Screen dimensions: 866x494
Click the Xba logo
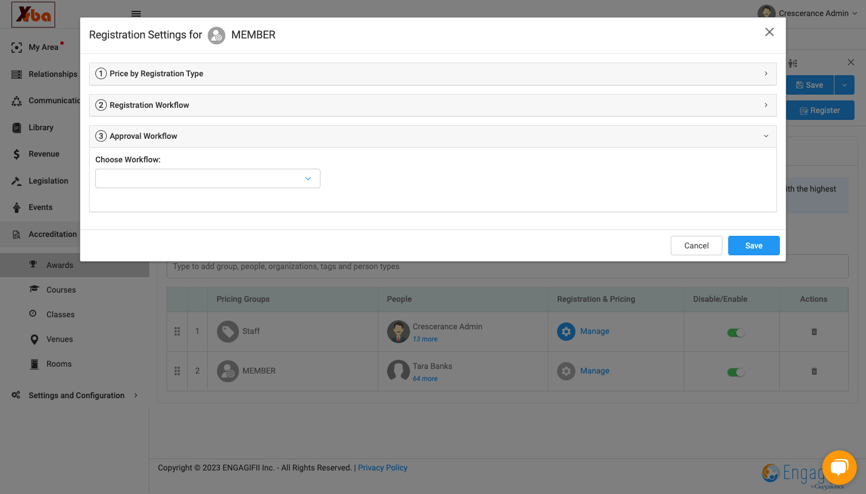tap(33, 14)
